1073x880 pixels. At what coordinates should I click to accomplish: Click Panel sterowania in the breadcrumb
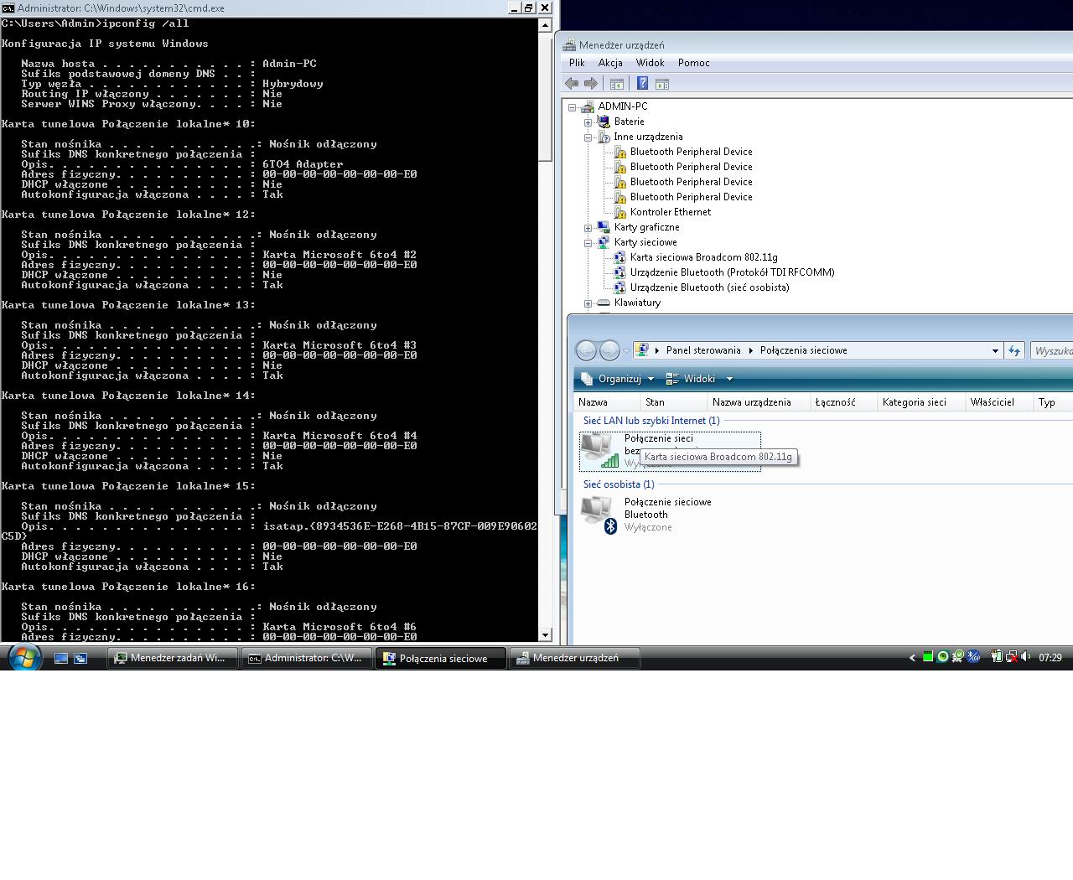tap(703, 350)
